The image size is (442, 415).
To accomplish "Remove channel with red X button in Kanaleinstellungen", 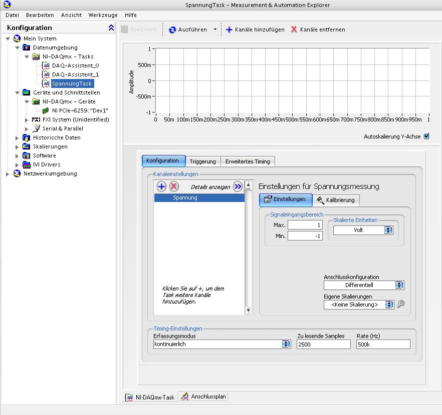I will tap(174, 186).
